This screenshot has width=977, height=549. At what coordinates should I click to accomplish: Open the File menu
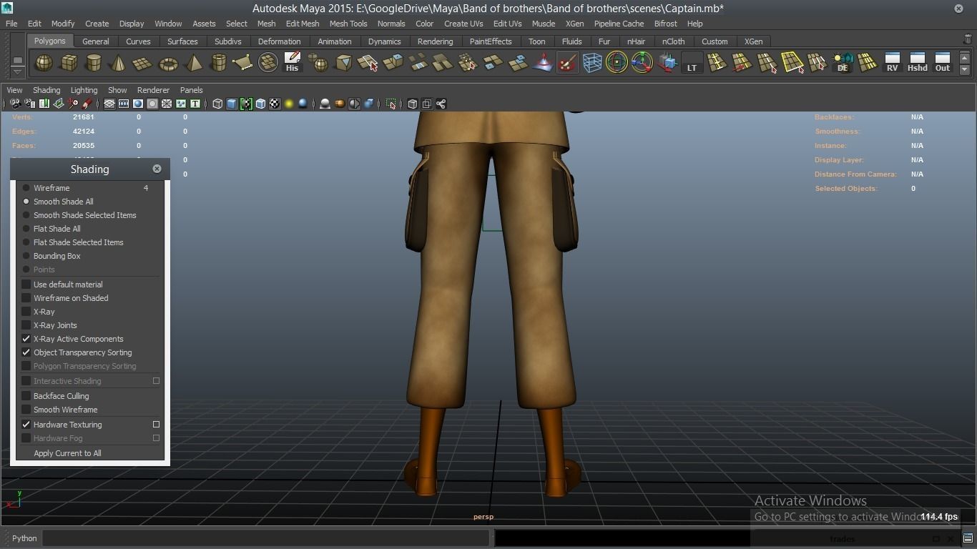click(11, 24)
